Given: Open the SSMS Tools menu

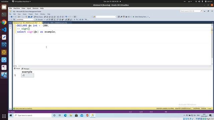Looking at the screenshot, I should pos(36,14).
